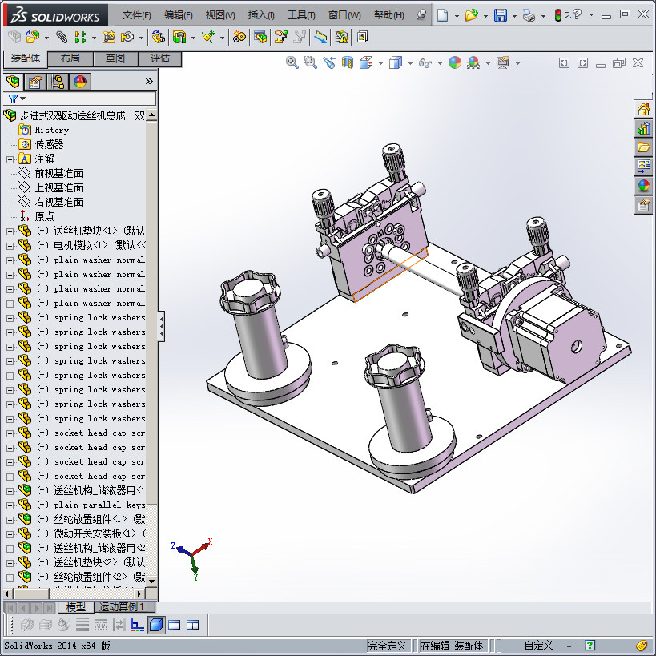Toggle the left panel collapse button
This screenshot has height=656, width=656.
coord(564,63)
